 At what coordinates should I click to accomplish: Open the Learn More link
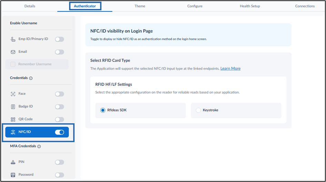(x=230, y=68)
